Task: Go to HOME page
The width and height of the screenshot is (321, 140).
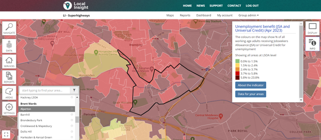Action: pos(187,6)
